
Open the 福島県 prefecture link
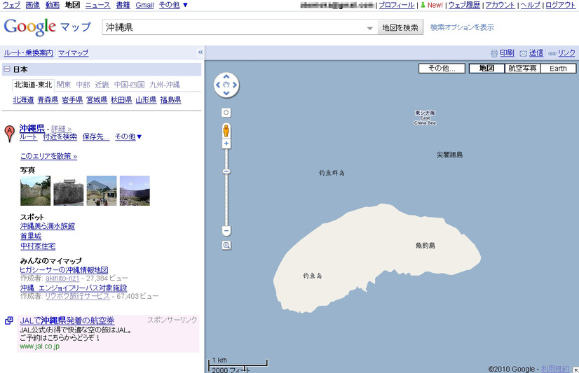point(170,100)
